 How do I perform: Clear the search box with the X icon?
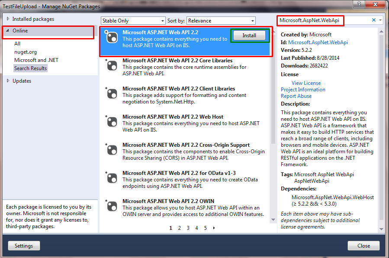pos(373,20)
